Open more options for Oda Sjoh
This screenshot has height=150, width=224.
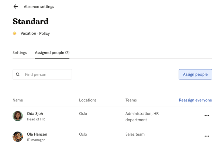[207, 116]
